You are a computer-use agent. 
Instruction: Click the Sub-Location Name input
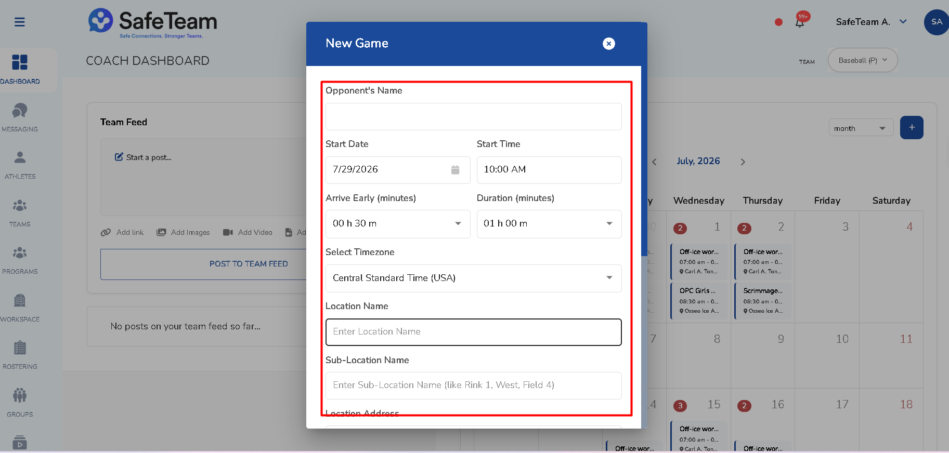tap(473, 385)
